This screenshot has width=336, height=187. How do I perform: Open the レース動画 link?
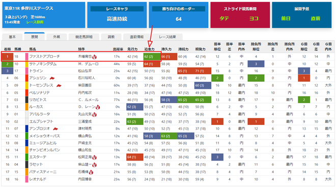35,22
